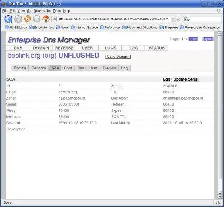Click the scrollbar down arrow at bottom

(220, 197)
